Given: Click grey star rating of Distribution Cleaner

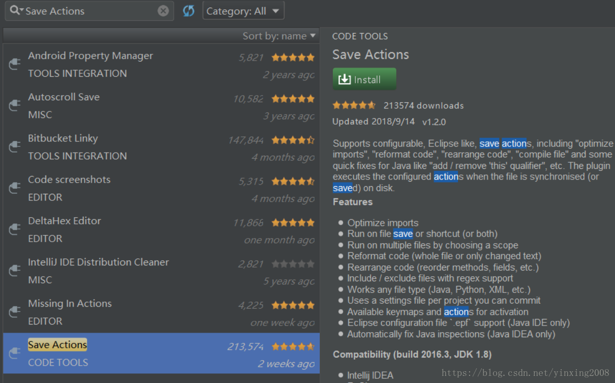Looking at the screenshot, I should click(293, 264).
